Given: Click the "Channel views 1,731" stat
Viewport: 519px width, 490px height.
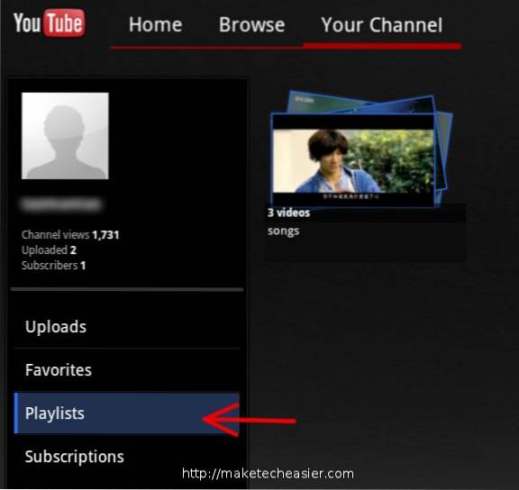Looking at the screenshot, I should pyautogui.click(x=70, y=234).
